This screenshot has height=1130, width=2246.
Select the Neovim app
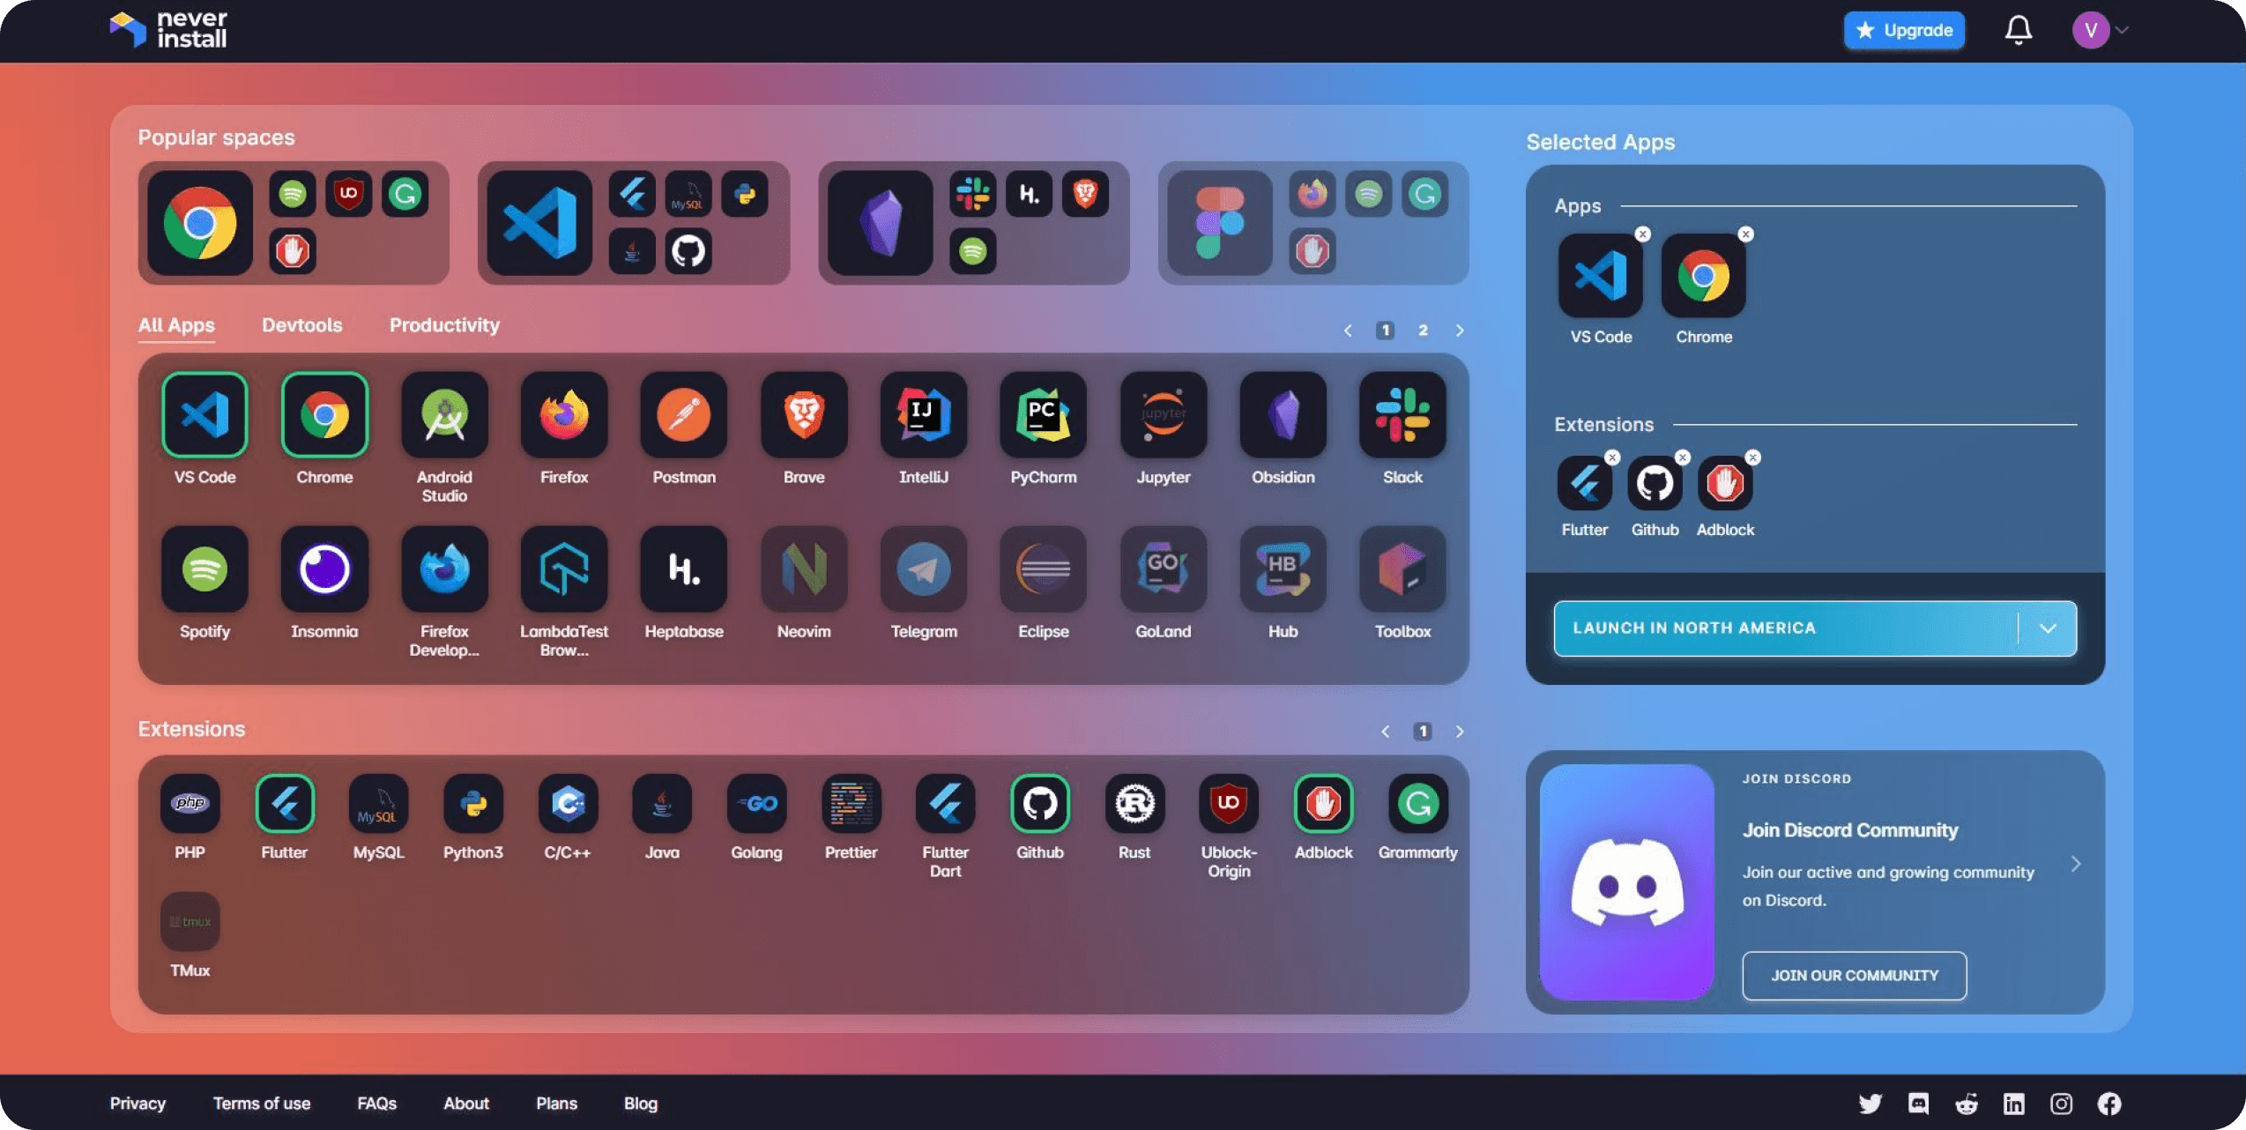point(804,569)
